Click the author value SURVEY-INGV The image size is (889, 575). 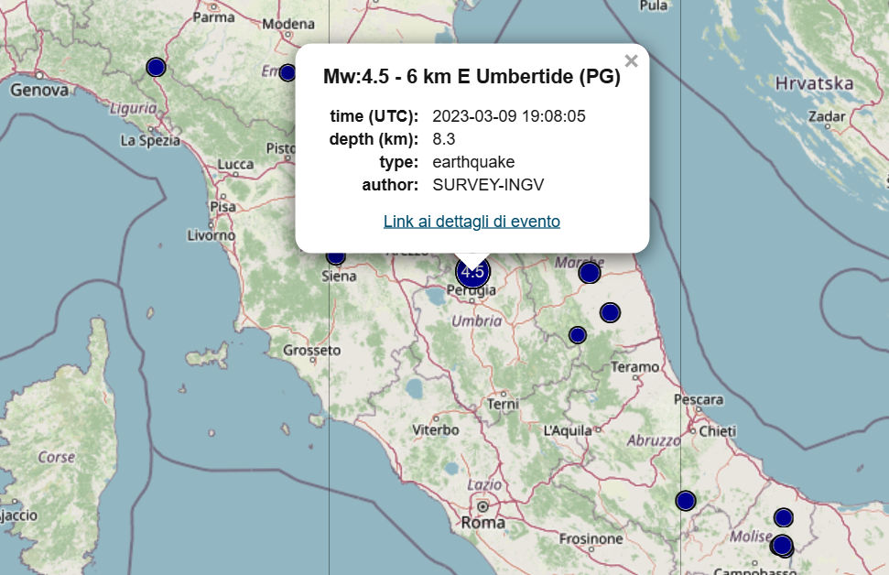[x=488, y=185]
